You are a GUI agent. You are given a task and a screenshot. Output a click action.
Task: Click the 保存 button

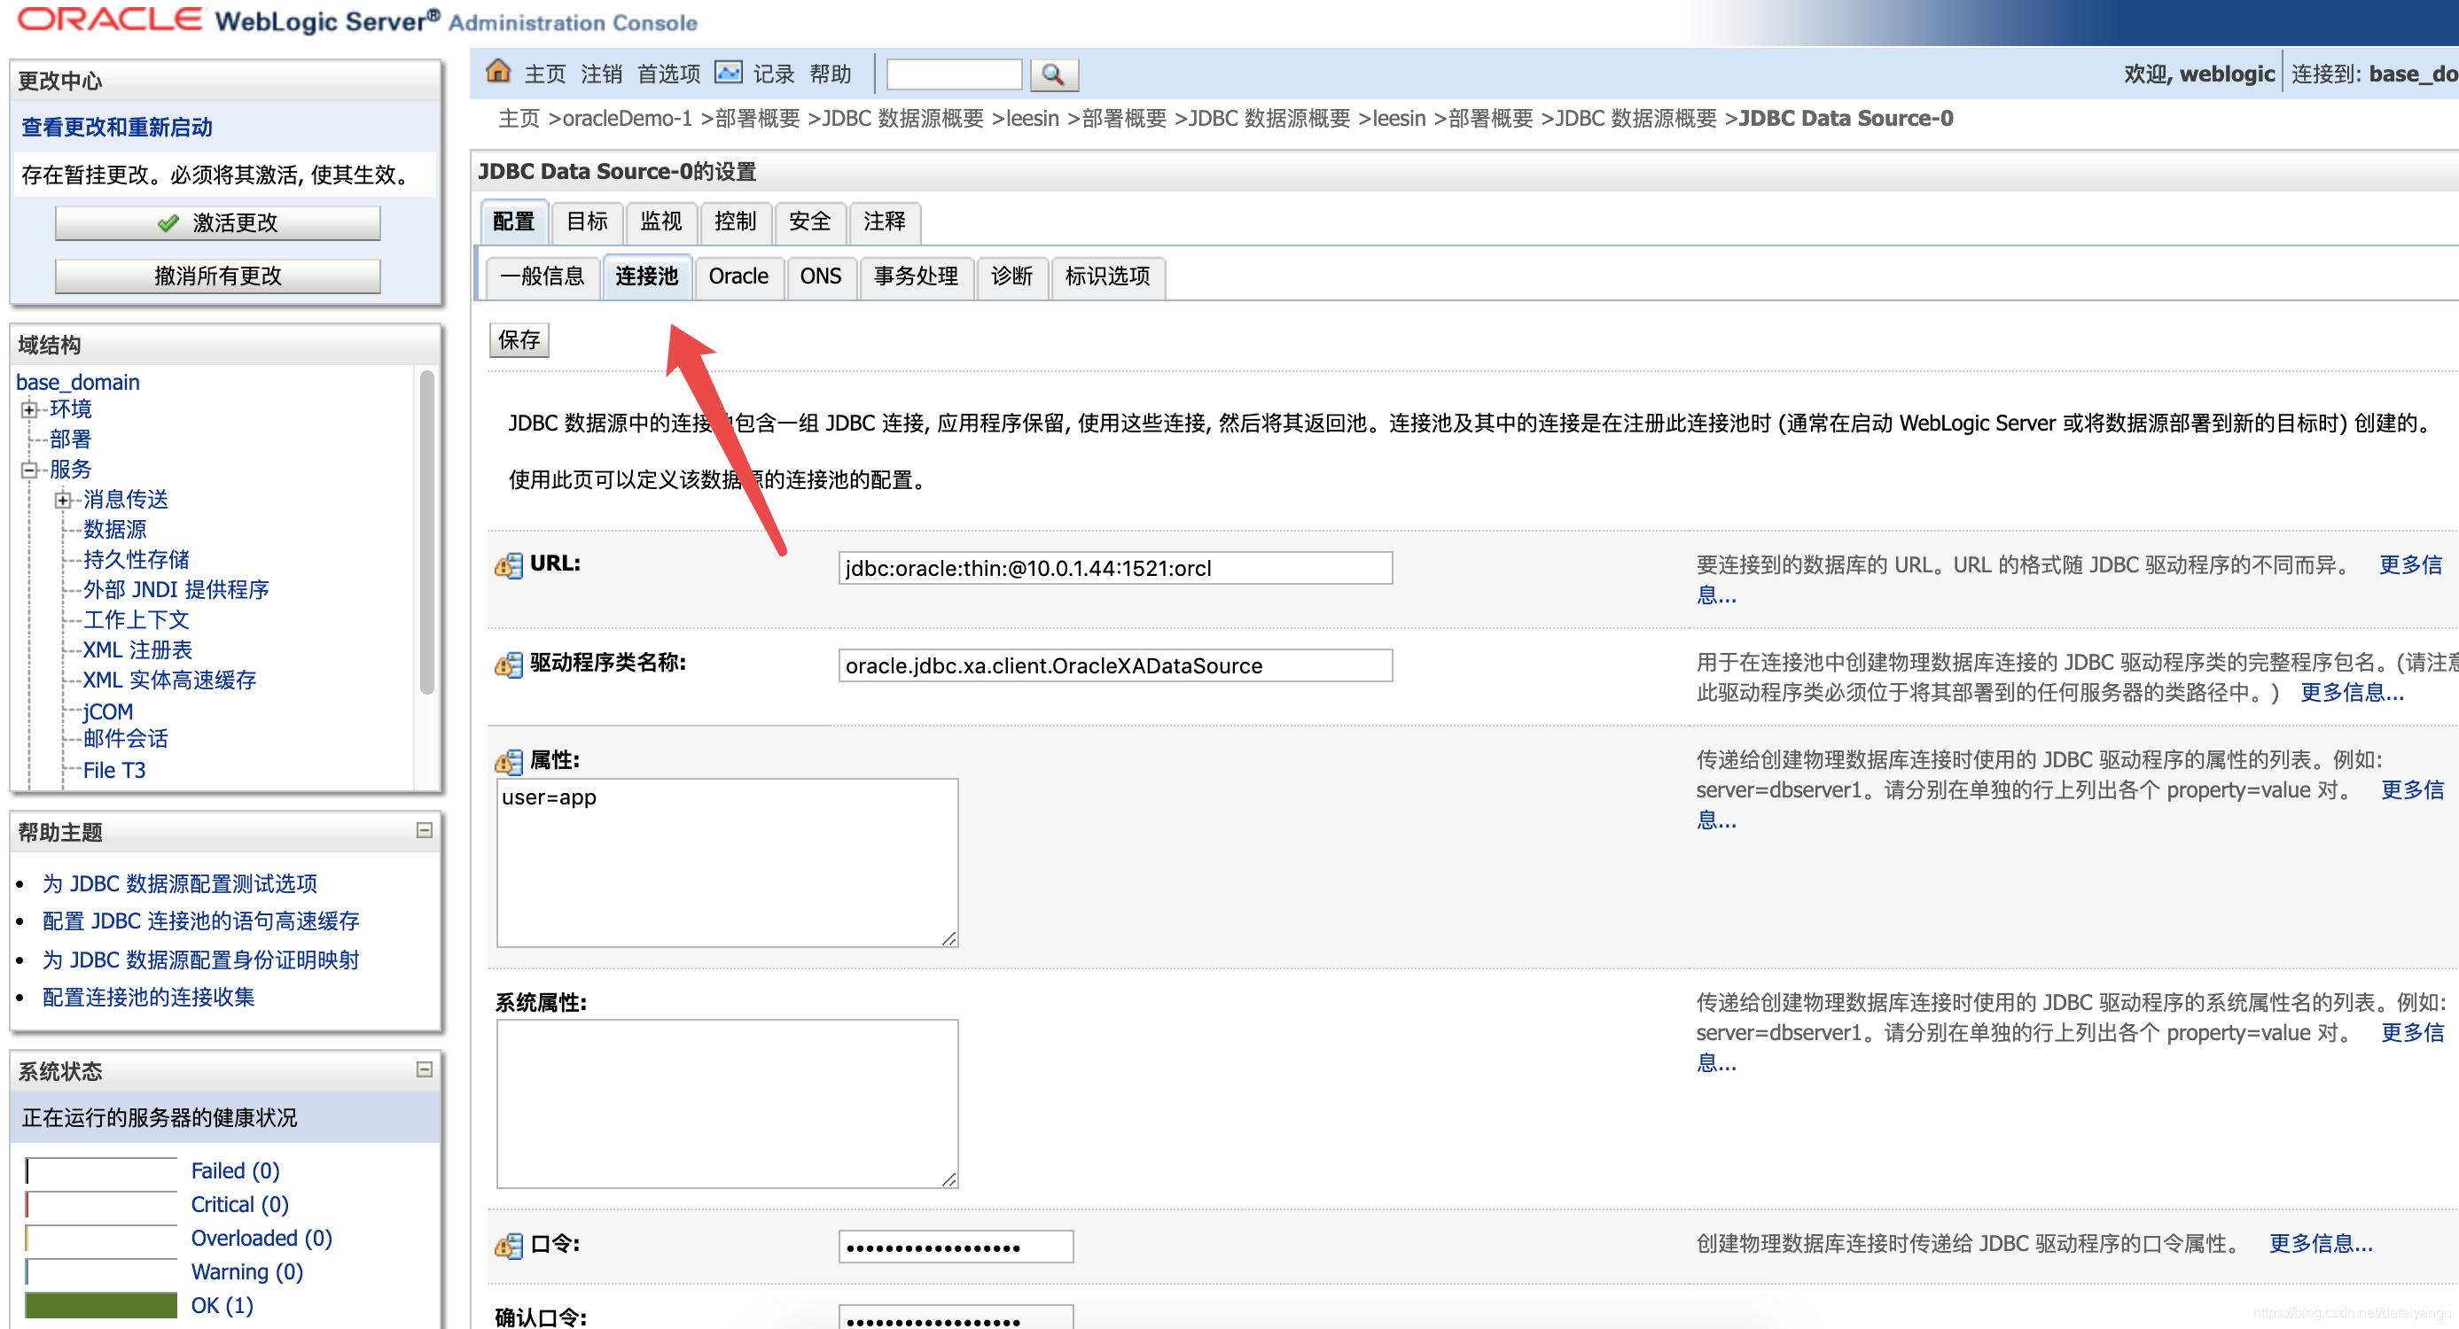(522, 338)
